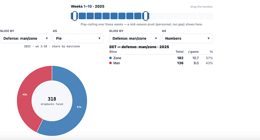Click the play-calling mid-season pivot note
The height and width of the screenshot is (140, 260).
(x=142, y=24)
